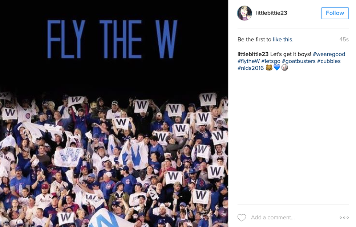356x227 pixels.
Task: Click the #cubbies hashtag
Action: click(329, 61)
